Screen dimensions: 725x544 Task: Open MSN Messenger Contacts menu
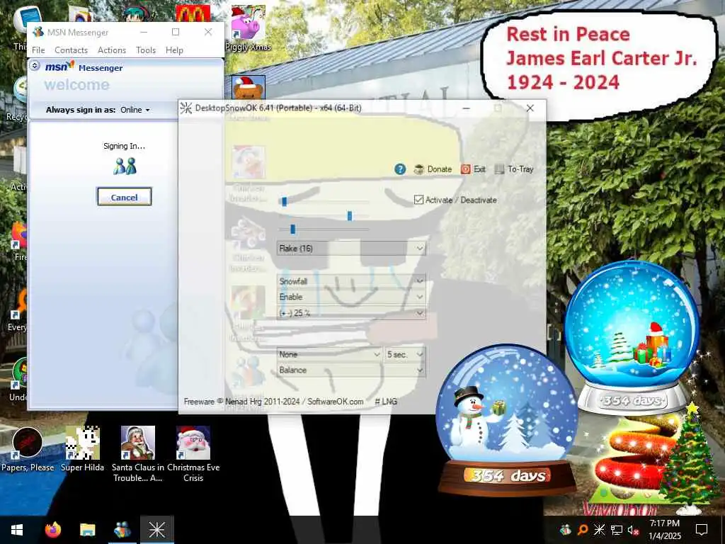click(x=72, y=50)
